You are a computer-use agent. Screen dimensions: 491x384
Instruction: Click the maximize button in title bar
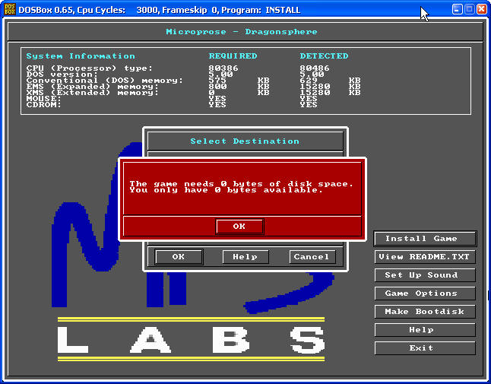pos(470,9)
